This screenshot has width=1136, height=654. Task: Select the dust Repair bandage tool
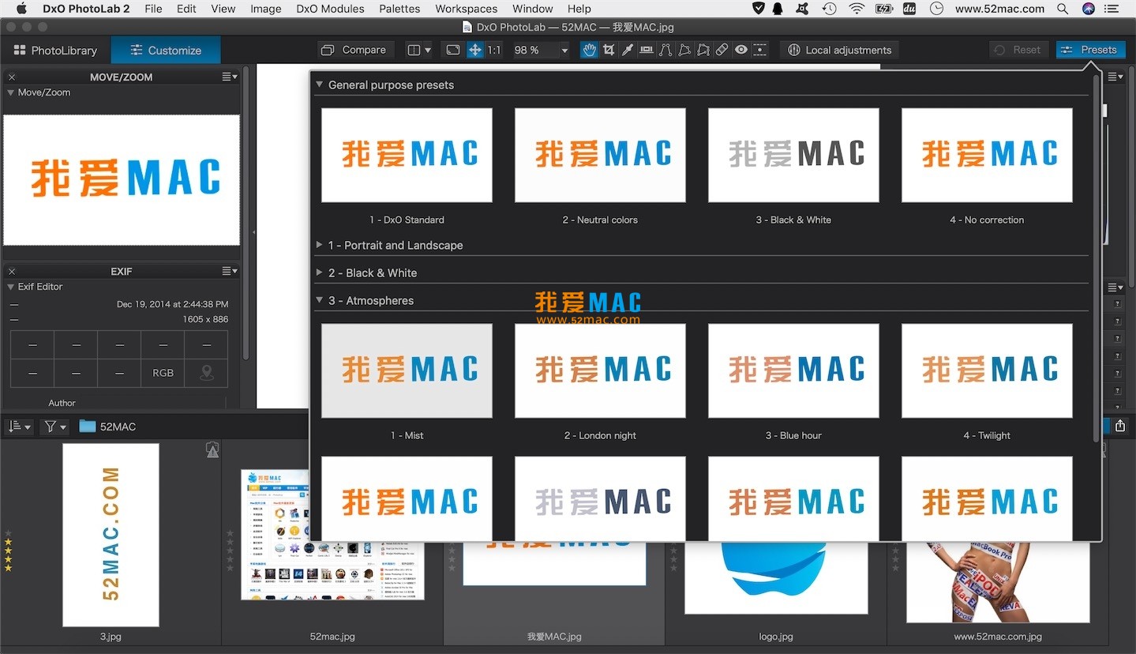coord(722,50)
